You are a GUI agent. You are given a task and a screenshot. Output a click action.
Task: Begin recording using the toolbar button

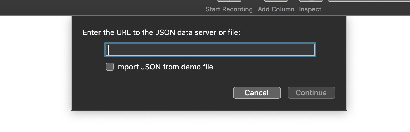tap(229, 1)
